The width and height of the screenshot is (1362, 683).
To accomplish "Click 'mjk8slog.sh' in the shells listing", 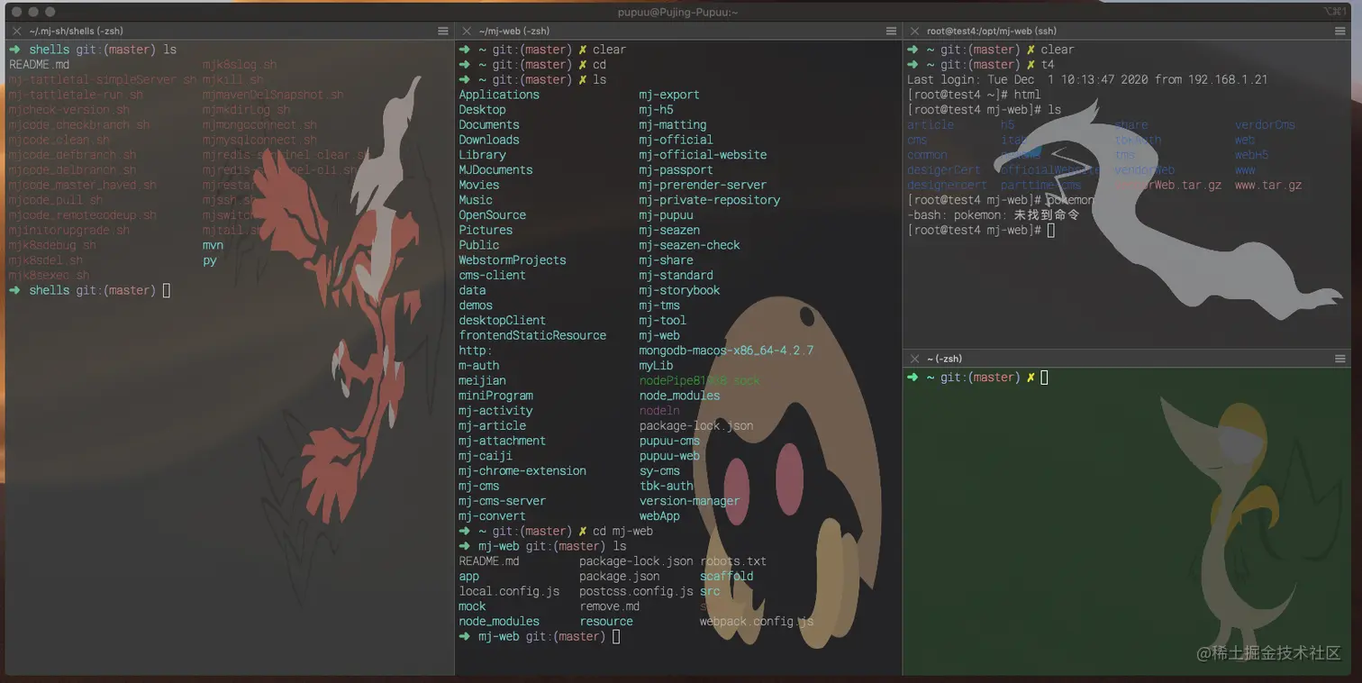I will [x=240, y=65].
